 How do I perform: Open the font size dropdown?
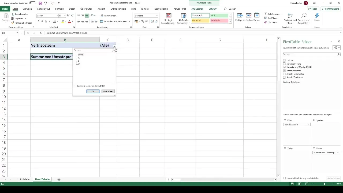coord(65,16)
